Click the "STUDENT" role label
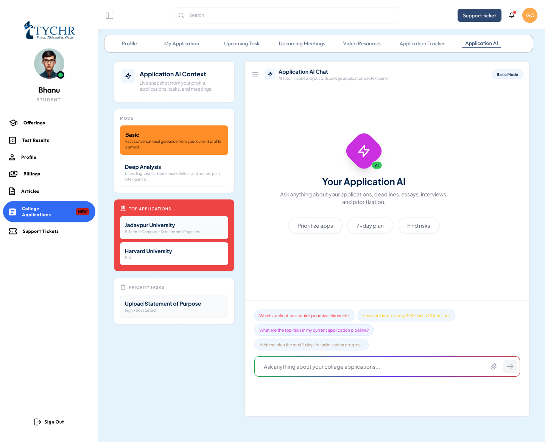Viewport: 545px width, 442px height. click(49, 100)
